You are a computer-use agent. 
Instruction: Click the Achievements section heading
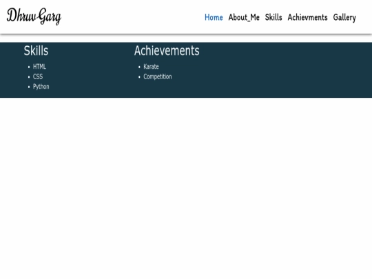coord(167,50)
